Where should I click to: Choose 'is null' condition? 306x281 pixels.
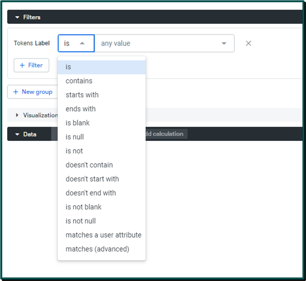point(75,137)
